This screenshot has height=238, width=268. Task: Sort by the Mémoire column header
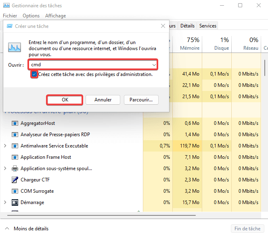pos(187,44)
